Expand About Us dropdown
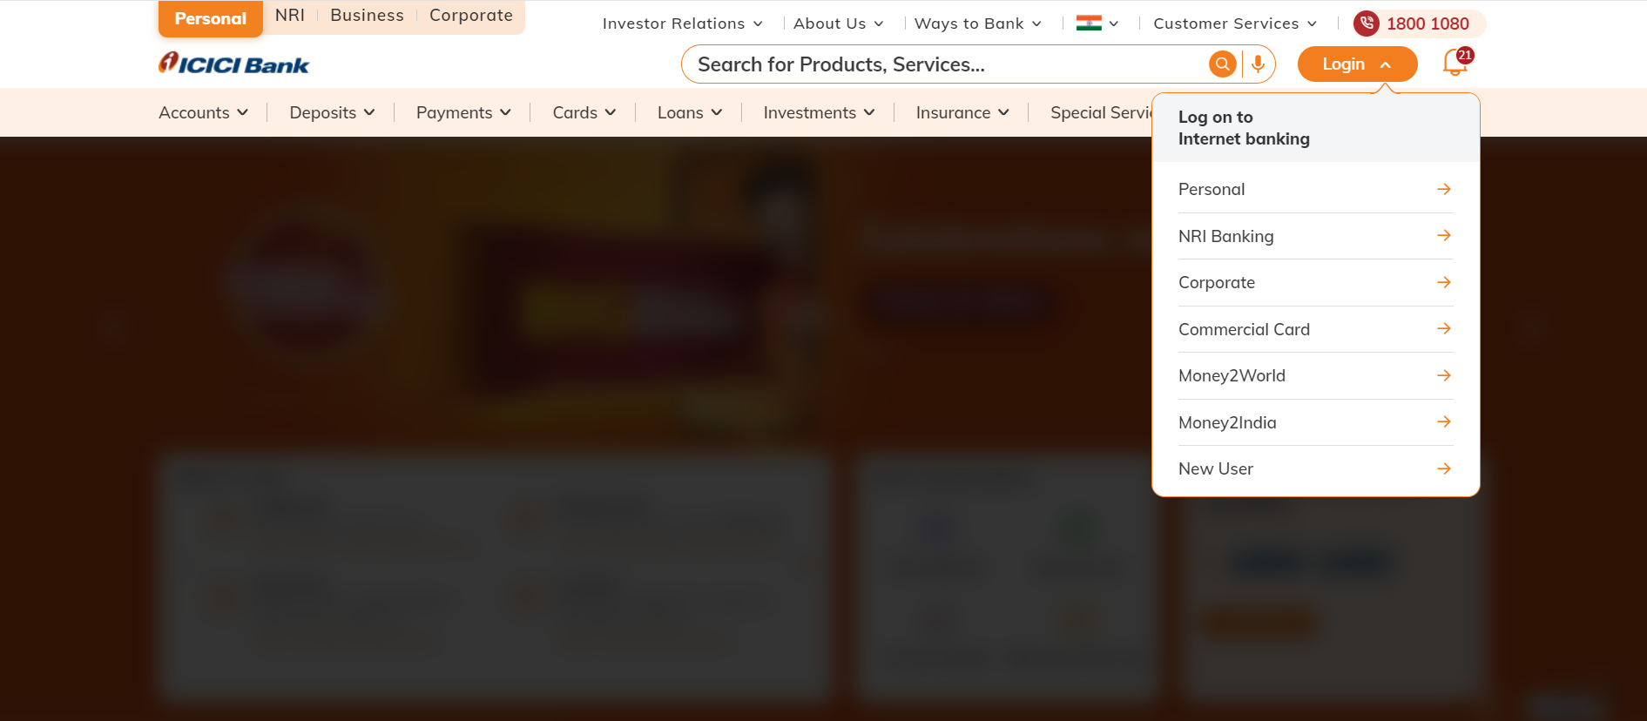Viewport: 1647px width, 721px height. (839, 24)
